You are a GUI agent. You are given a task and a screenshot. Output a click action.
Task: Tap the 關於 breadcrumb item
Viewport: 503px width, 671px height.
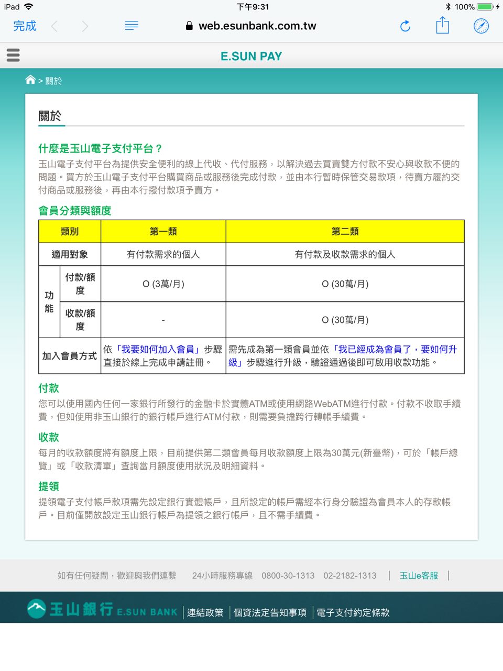(53, 81)
